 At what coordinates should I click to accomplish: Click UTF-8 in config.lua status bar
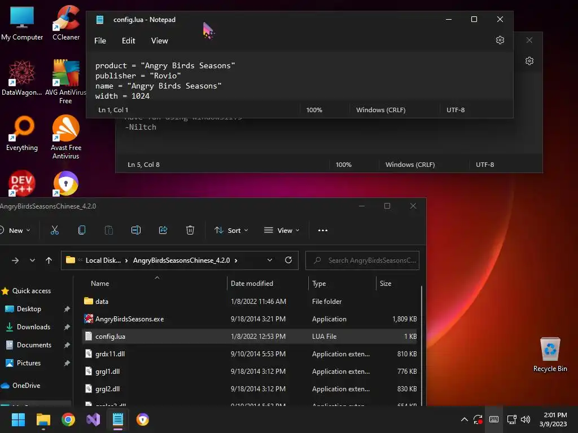click(x=456, y=110)
